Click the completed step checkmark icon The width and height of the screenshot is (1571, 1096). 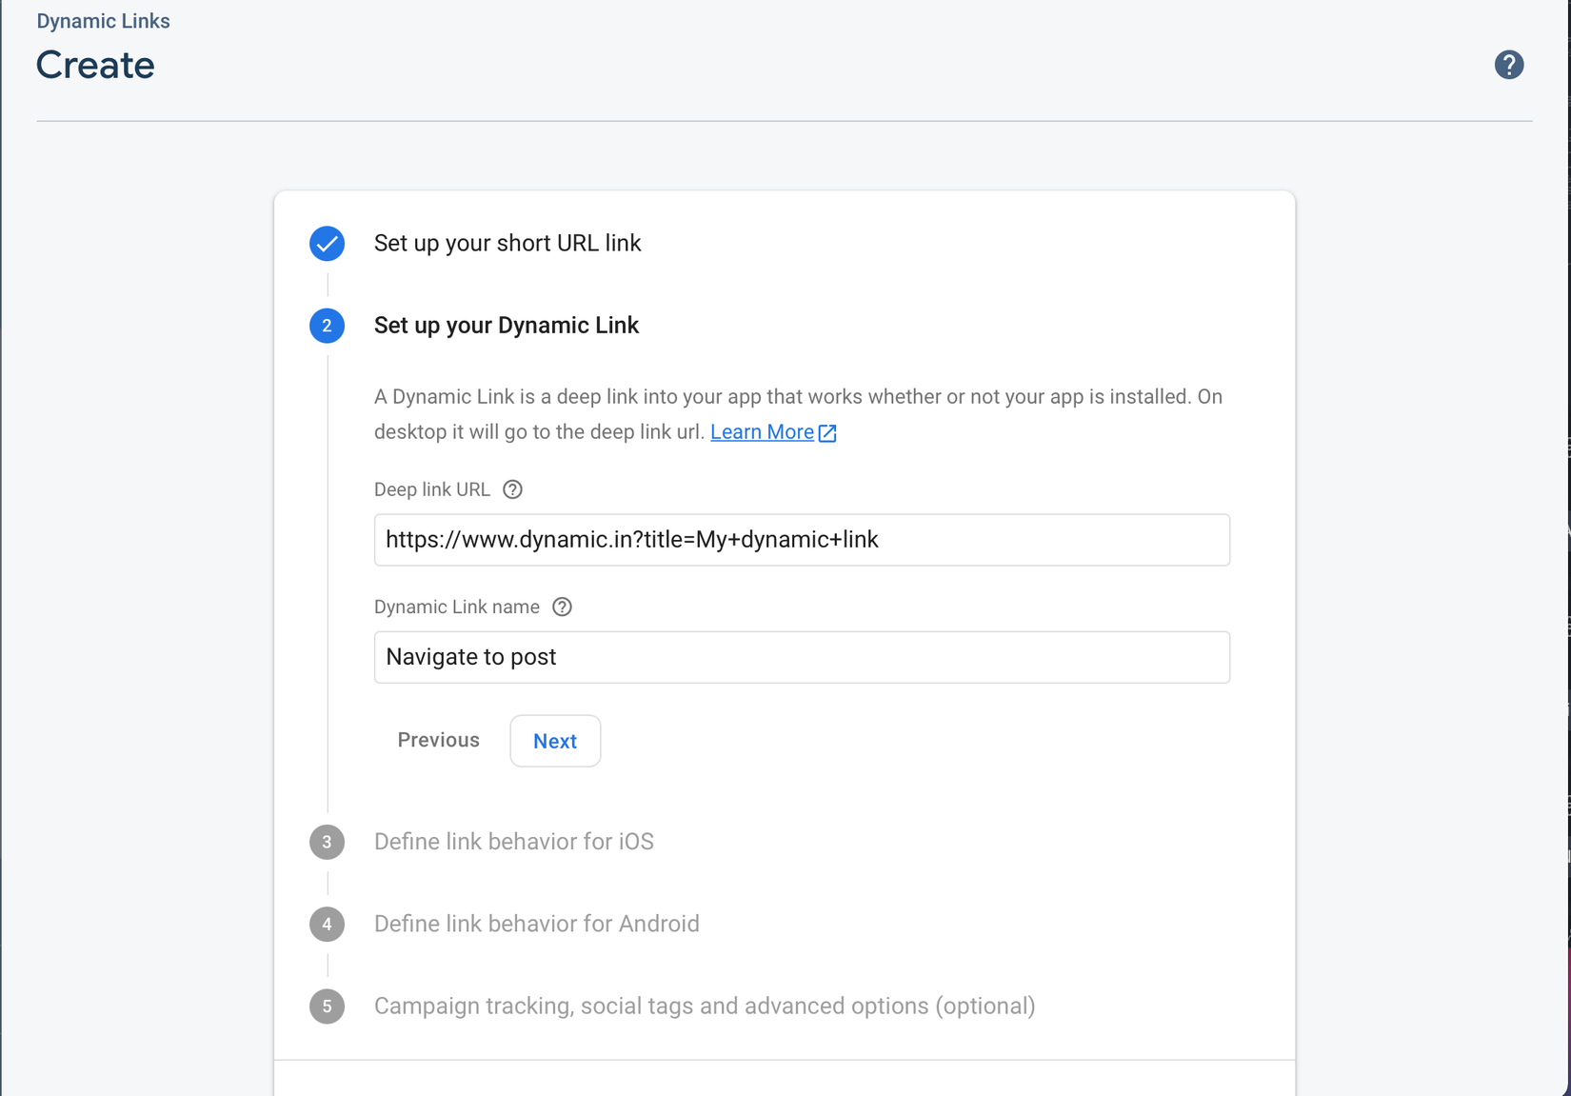pyautogui.click(x=327, y=244)
